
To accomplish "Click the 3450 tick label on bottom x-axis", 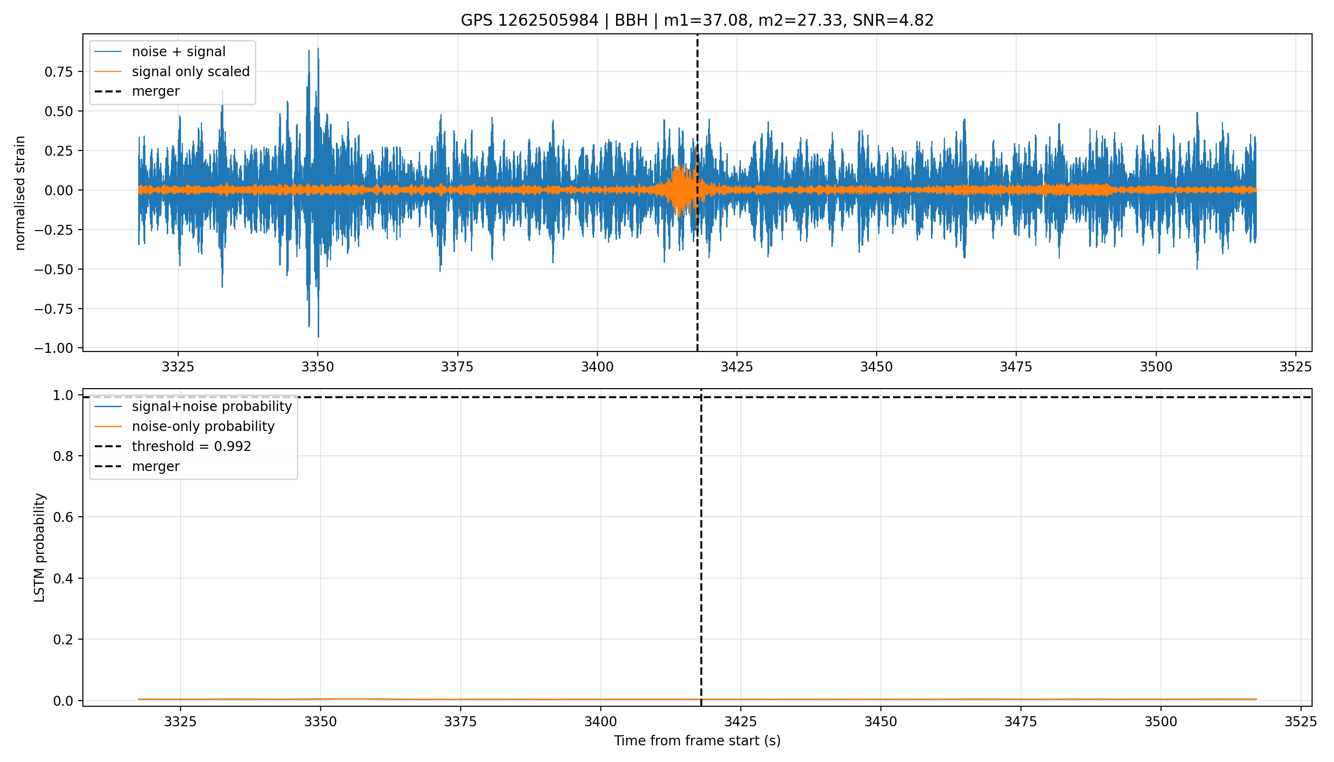I will pyautogui.click(x=880, y=722).
